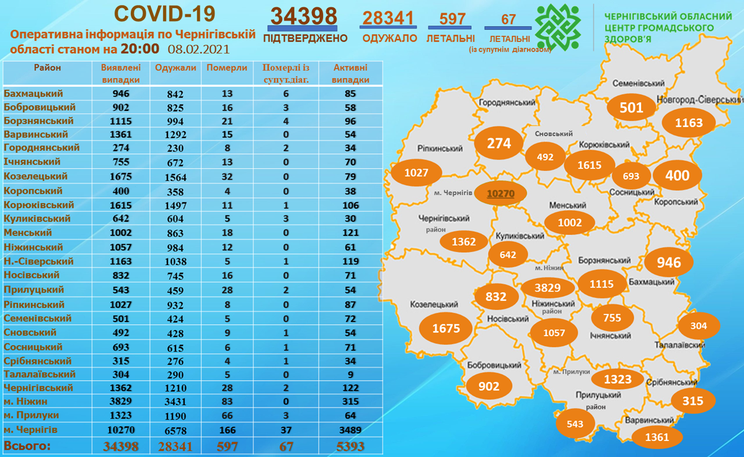Click the orange 274 map bubble
The height and width of the screenshot is (457, 744).
coord(498,144)
